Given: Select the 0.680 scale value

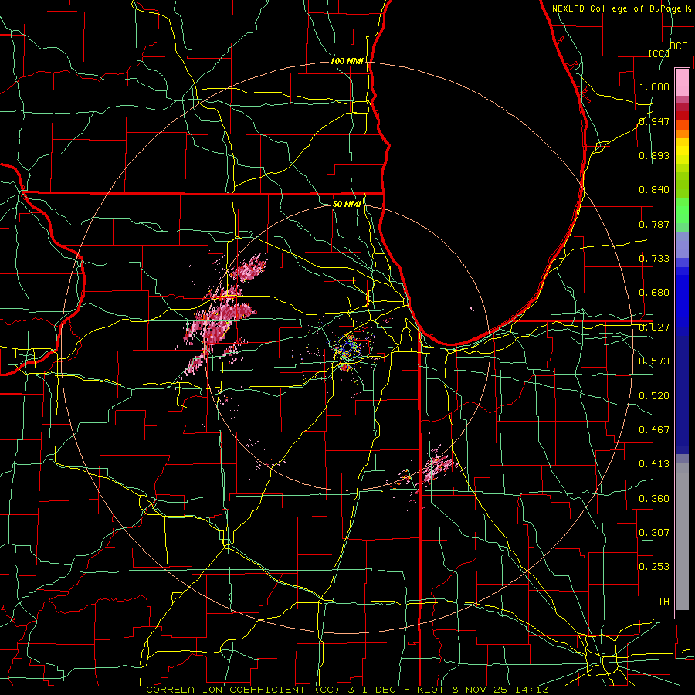Looking at the screenshot, I should click(x=654, y=293).
